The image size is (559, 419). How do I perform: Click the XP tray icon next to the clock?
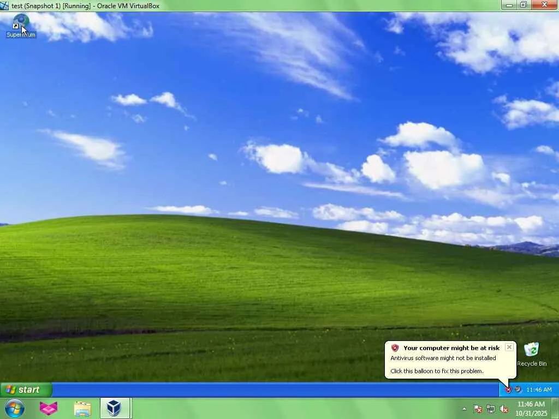[518, 390]
